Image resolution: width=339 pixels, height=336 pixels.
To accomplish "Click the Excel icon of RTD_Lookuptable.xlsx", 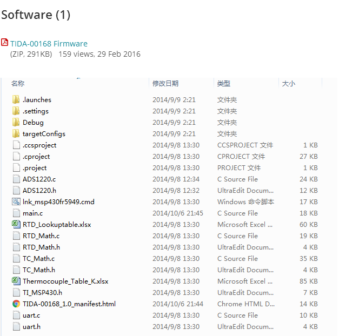I will 16,225.
